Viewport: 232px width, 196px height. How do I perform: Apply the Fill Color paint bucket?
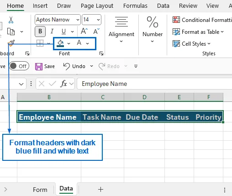tap(60, 43)
